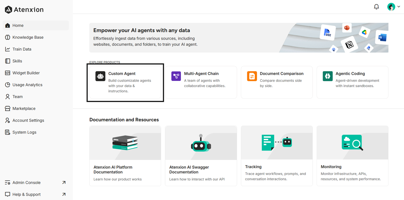Open Document Comparison product title
404x200 pixels.
point(282,74)
